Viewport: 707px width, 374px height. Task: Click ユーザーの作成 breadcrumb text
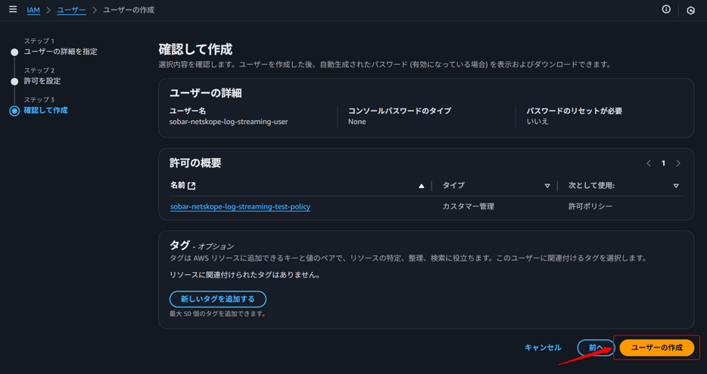(x=129, y=10)
